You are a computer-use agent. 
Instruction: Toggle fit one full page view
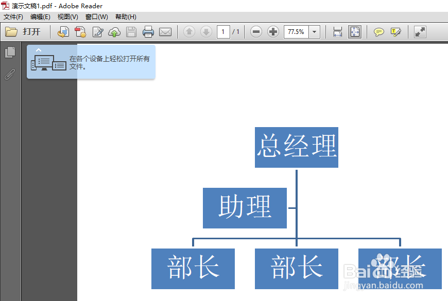click(355, 32)
